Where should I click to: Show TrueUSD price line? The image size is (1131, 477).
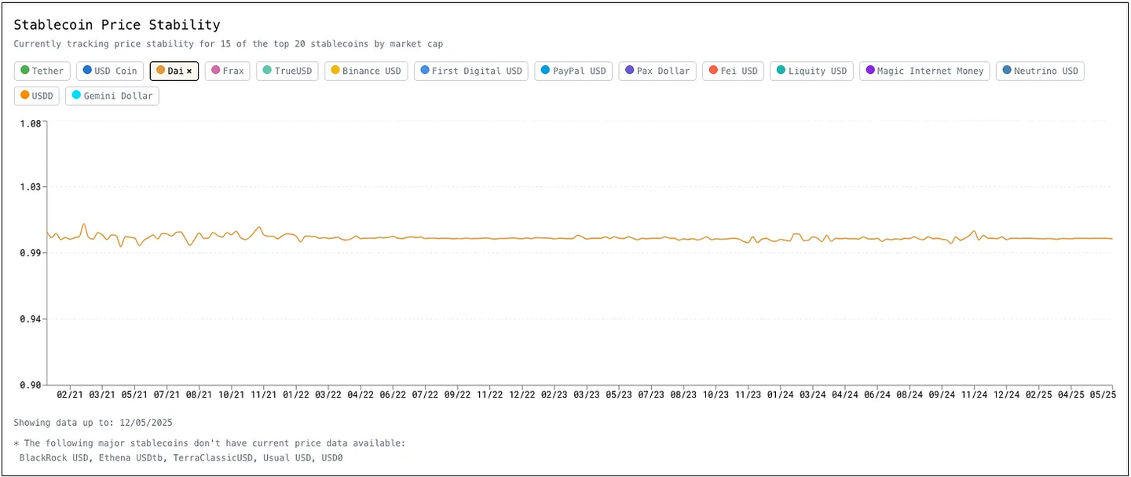pos(287,71)
